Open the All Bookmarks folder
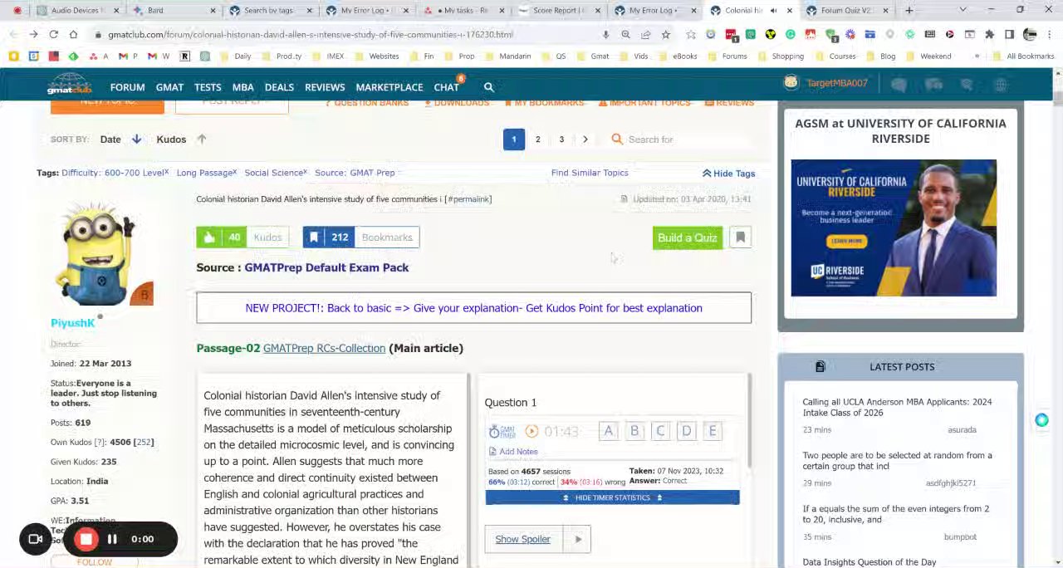 1023,56
